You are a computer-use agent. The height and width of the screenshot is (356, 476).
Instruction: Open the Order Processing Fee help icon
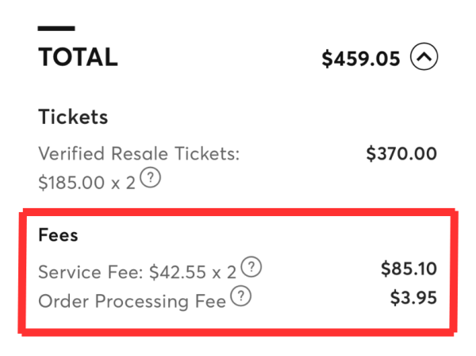tap(240, 296)
